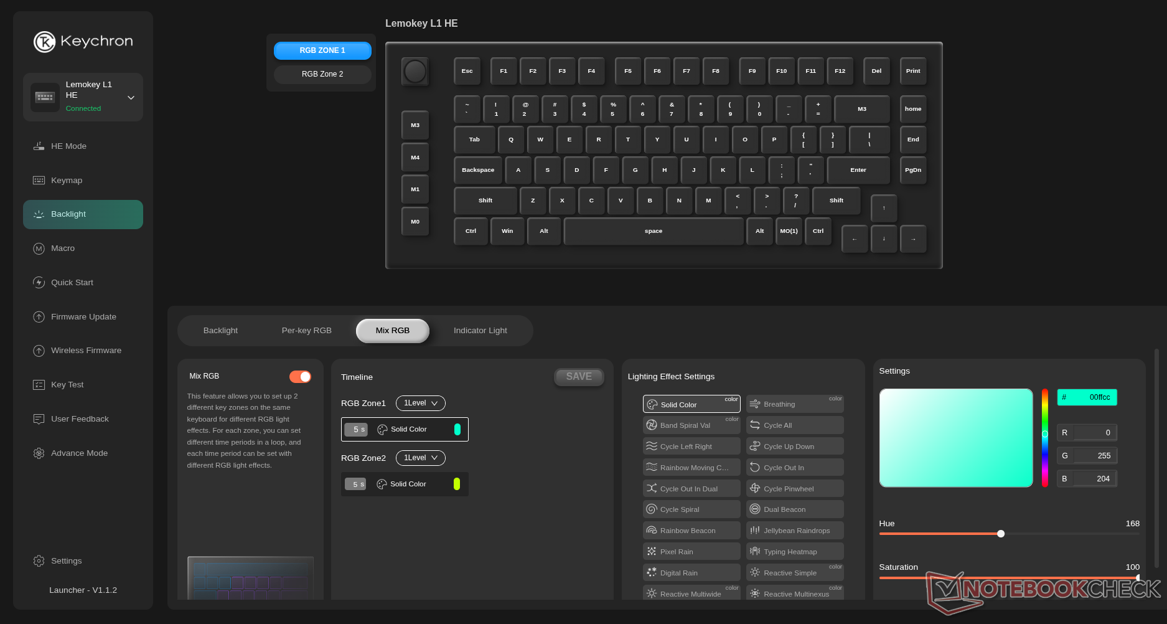
Task: Open the Keymap section icon
Action: click(39, 181)
